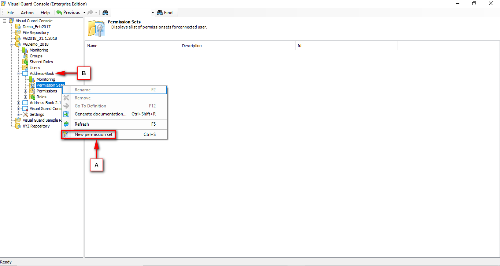The image size is (500, 266).
Task: Collapse the Visual Guard Console root node
Action: pyautogui.click(x=5, y=21)
